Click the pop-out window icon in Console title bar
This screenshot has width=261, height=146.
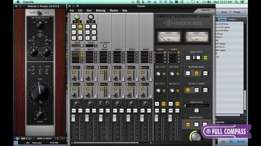[77, 6]
